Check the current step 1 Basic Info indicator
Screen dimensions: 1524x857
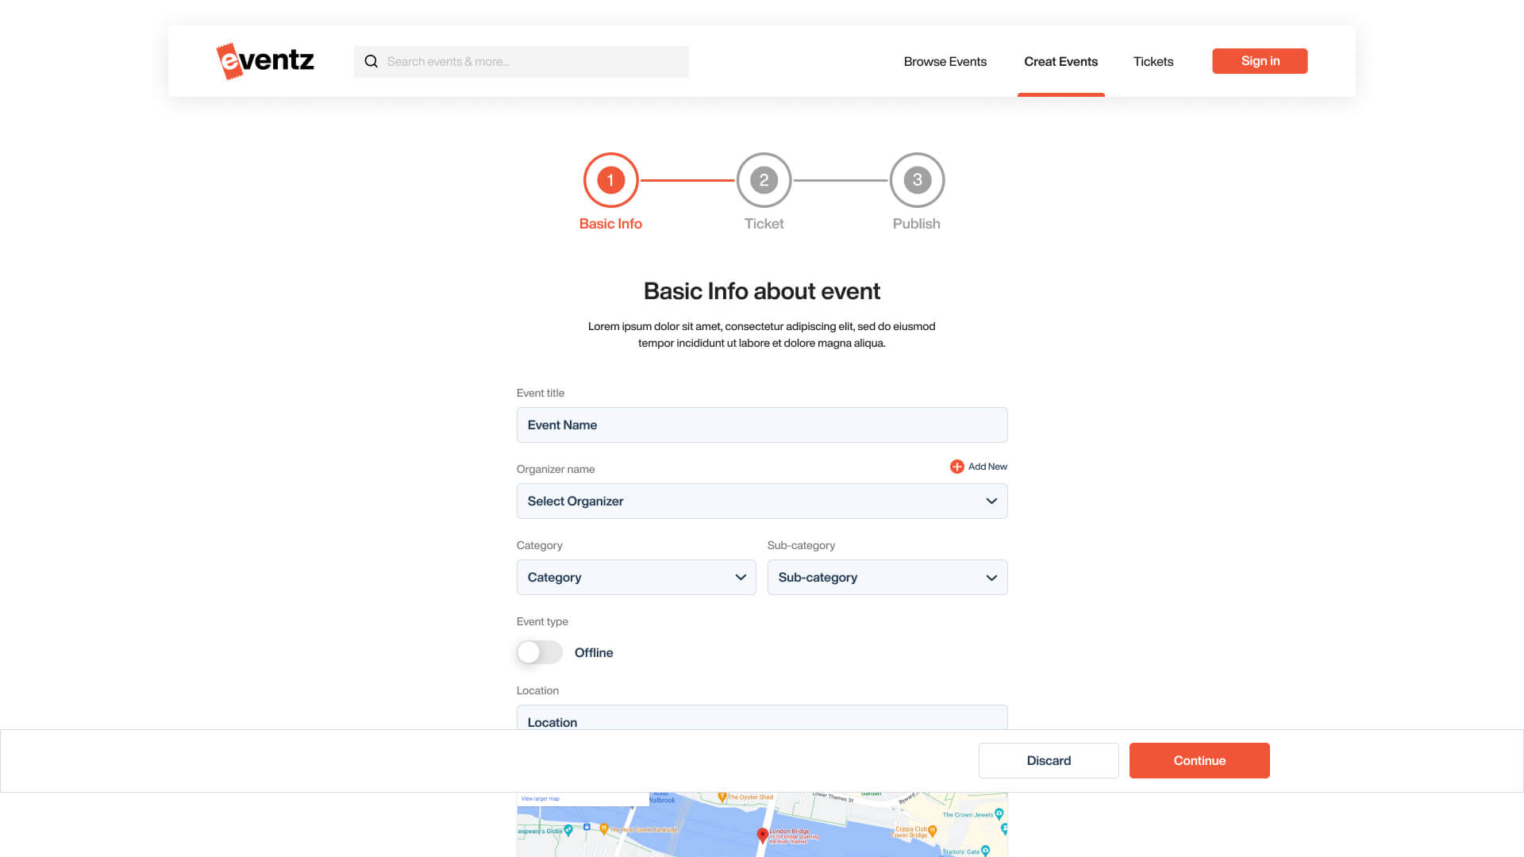pyautogui.click(x=609, y=179)
